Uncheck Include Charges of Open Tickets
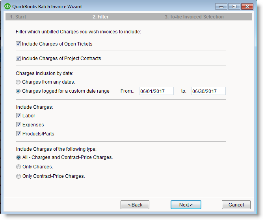This screenshot has height=221, width=264. pos(19,44)
